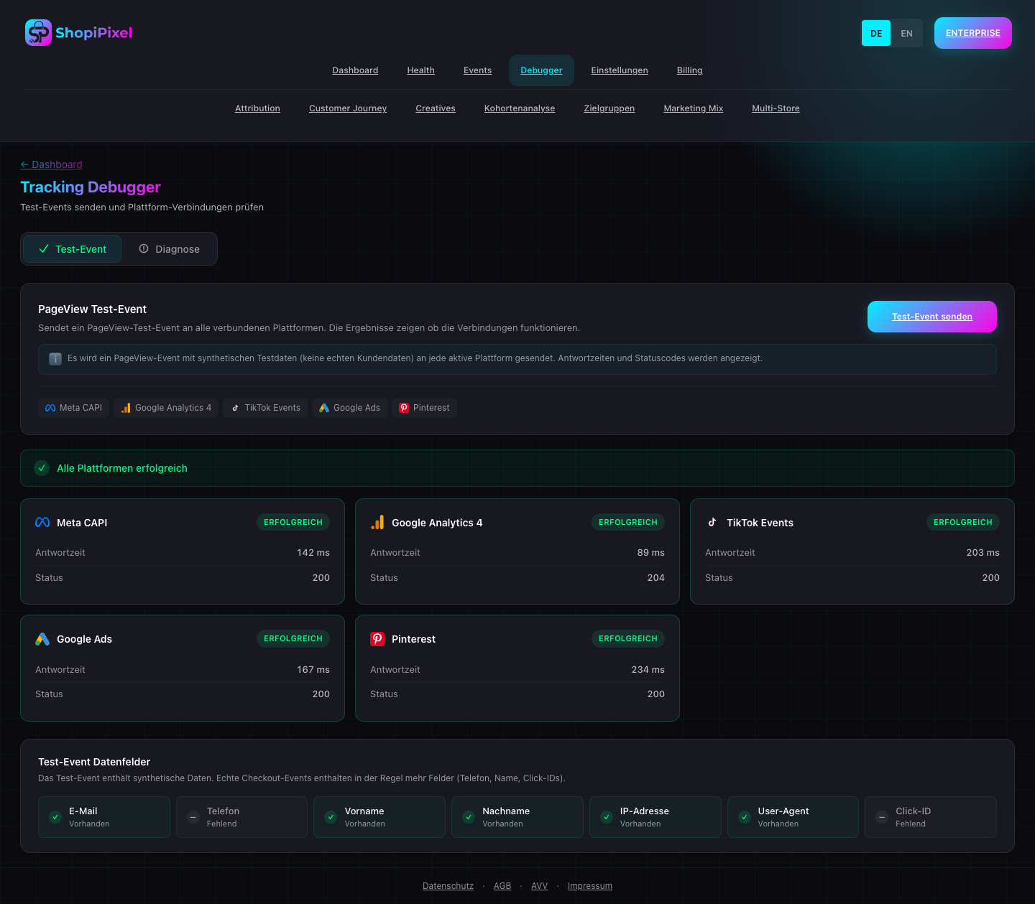Open the Health menu item
Screen dimensions: 1035x904
coord(420,70)
